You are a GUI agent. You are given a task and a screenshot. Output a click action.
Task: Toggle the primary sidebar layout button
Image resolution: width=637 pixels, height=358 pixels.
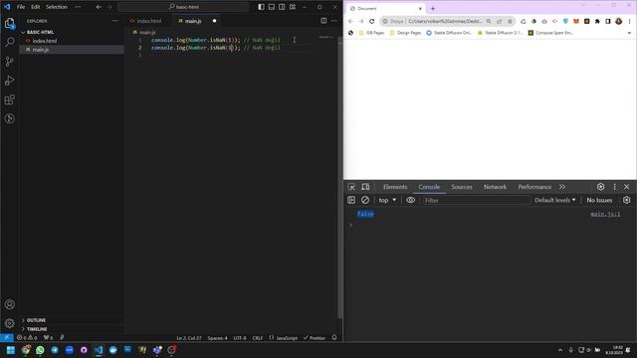(261, 7)
